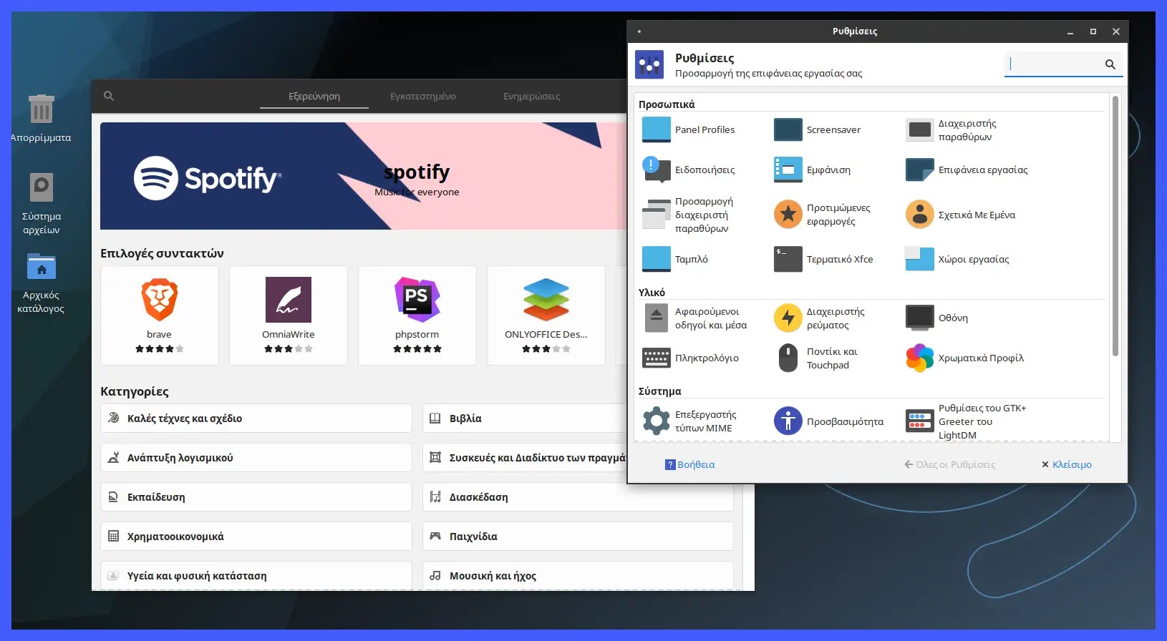The width and height of the screenshot is (1167, 641).
Task: Open Εμφάνιση settings
Action: tap(813, 170)
